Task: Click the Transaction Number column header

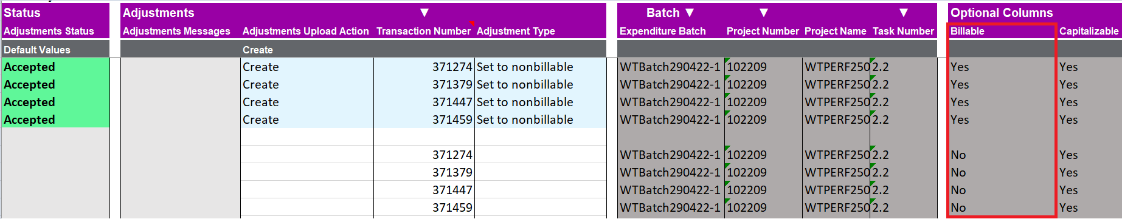Action: (x=423, y=31)
